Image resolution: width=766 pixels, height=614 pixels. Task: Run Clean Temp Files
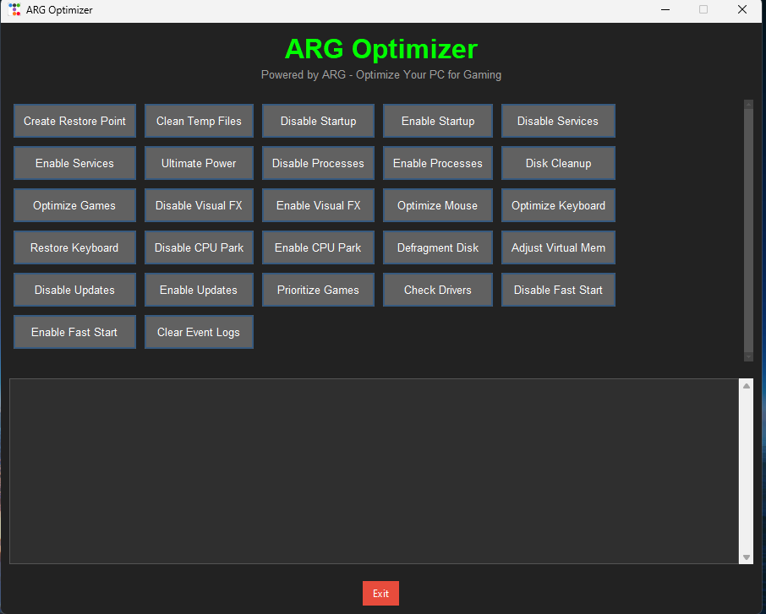(x=199, y=121)
